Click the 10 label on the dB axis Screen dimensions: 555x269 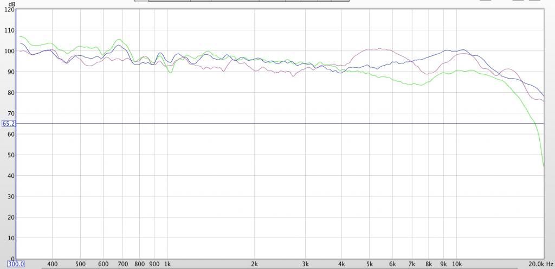tap(12, 238)
